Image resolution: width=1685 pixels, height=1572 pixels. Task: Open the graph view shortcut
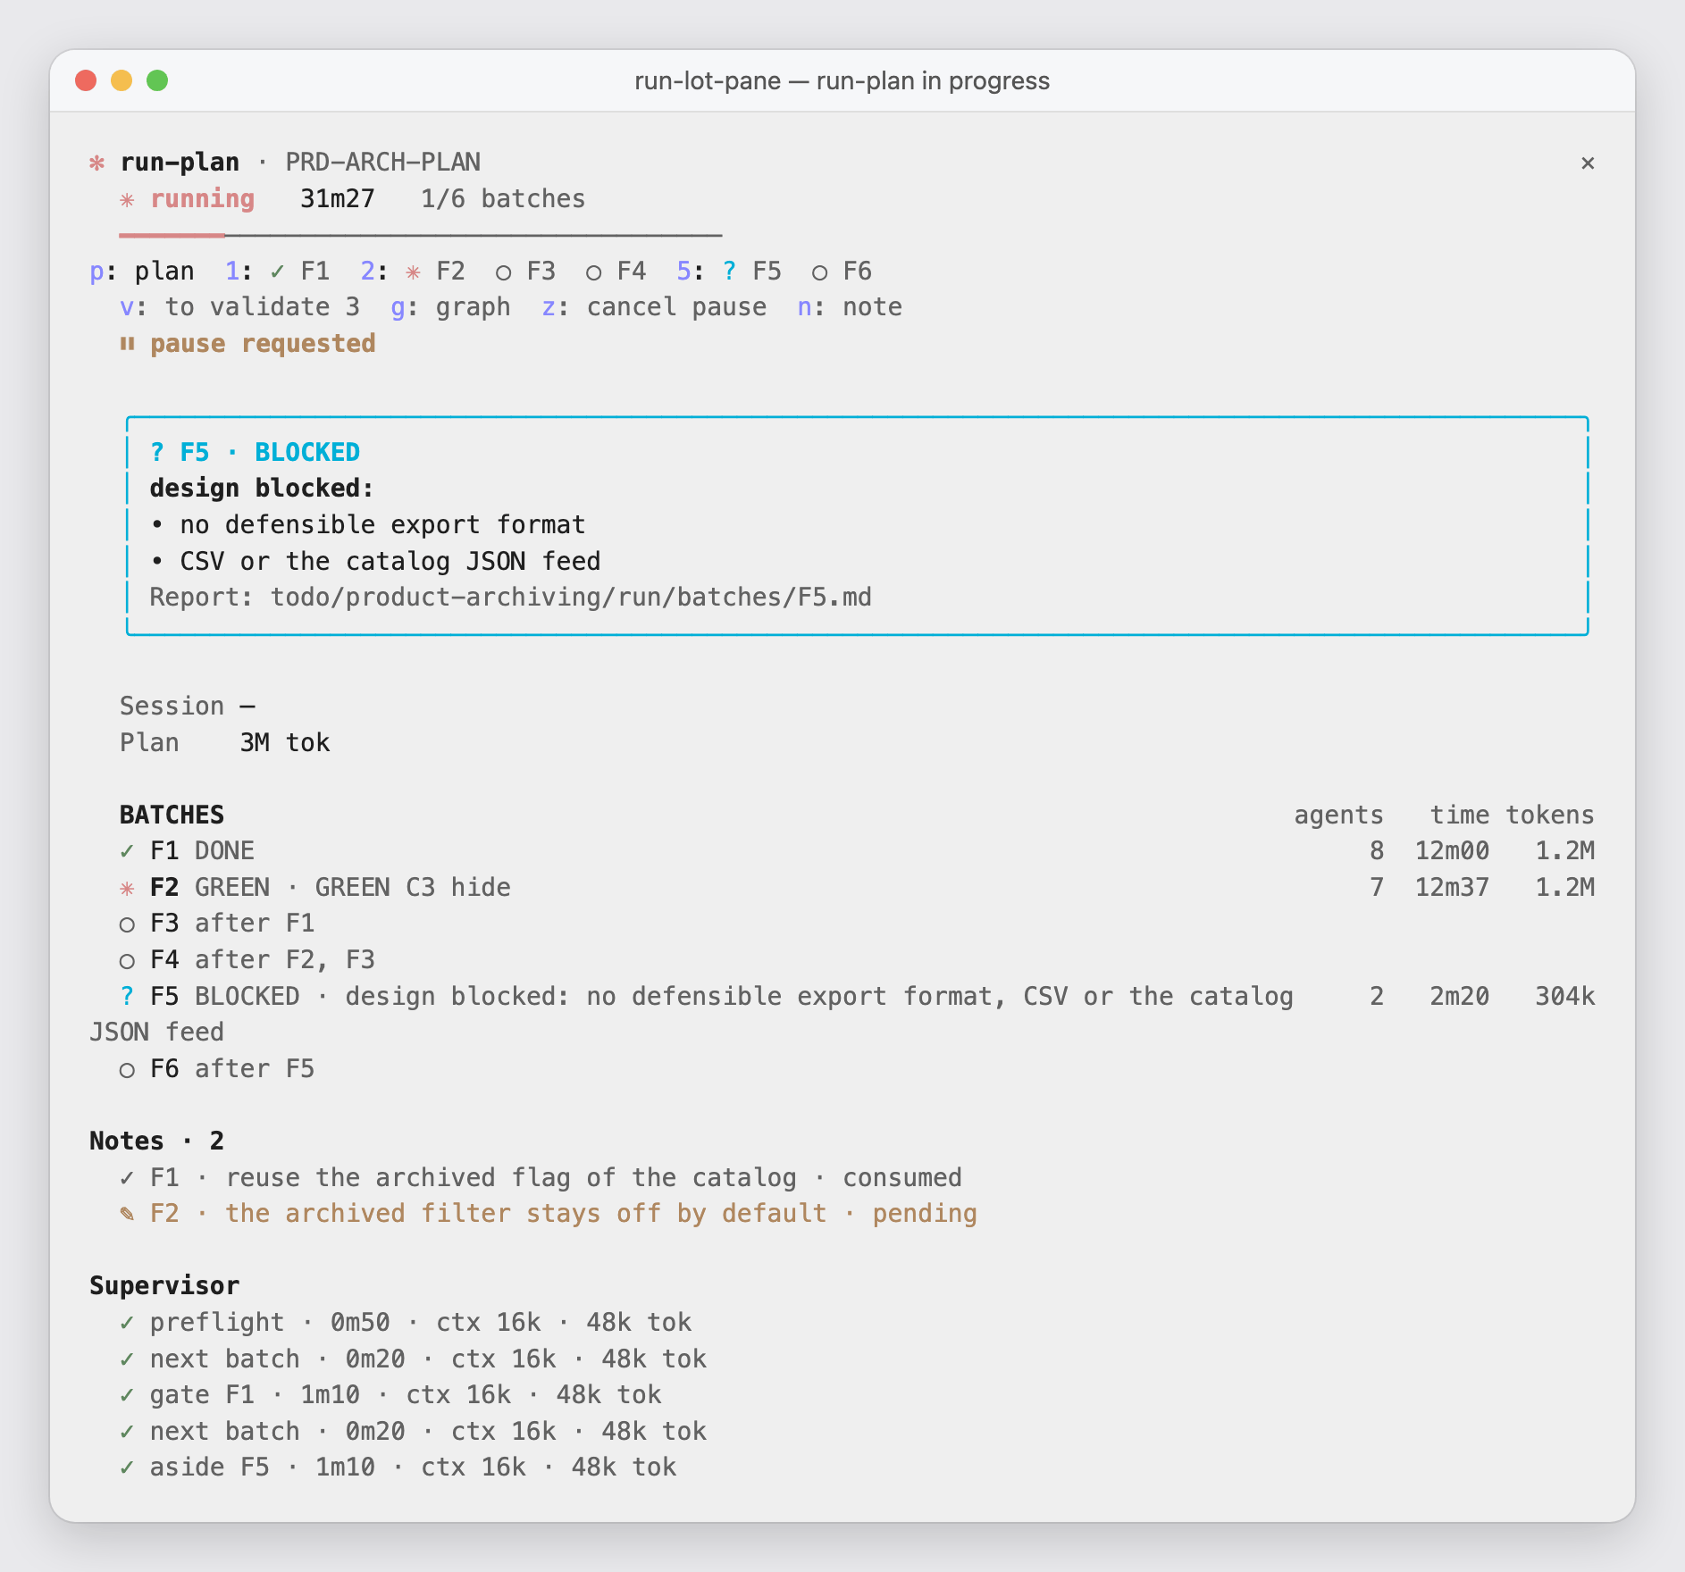click(x=451, y=307)
